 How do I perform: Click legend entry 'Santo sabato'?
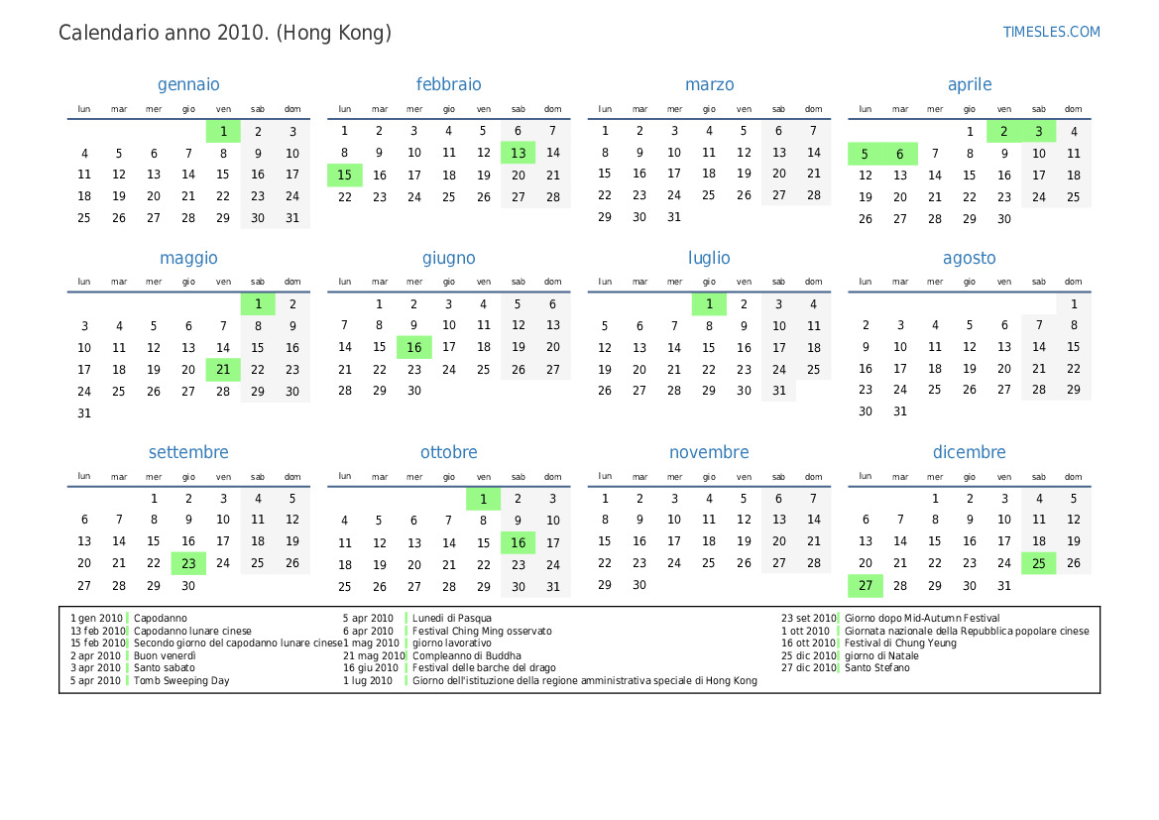pos(165,667)
